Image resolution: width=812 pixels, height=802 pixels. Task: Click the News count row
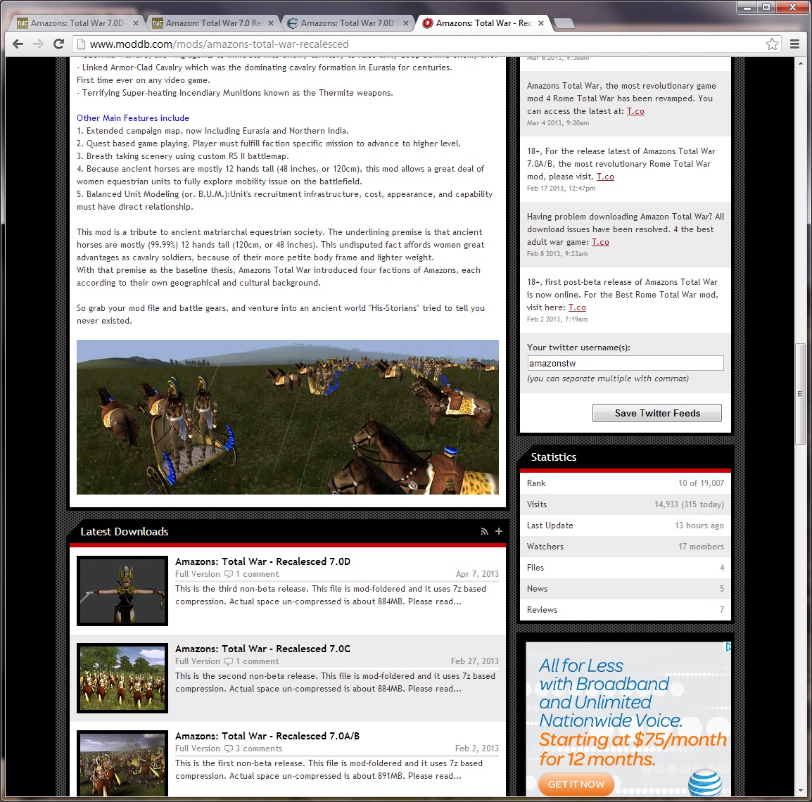[x=625, y=589]
